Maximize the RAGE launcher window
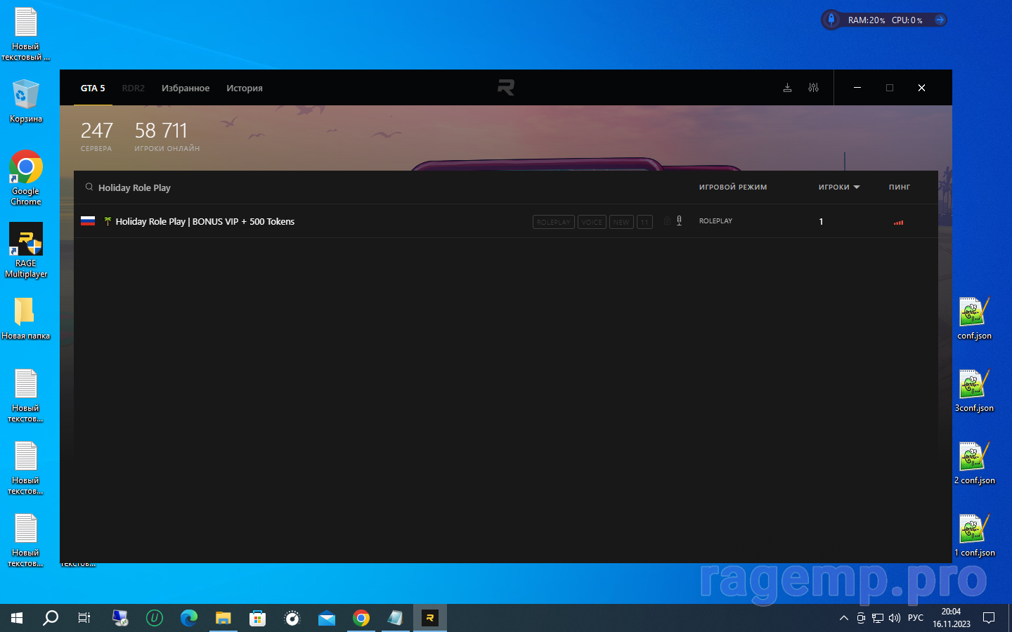 click(x=890, y=88)
